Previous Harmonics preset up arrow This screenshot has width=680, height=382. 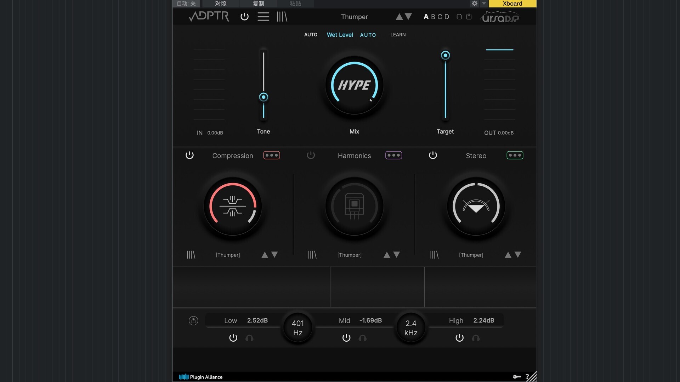387,255
